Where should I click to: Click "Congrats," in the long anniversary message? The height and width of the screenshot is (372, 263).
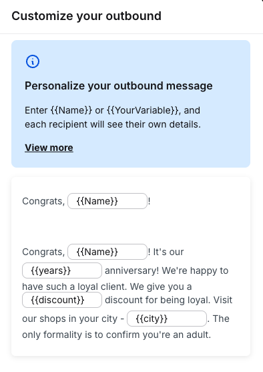[43, 252]
